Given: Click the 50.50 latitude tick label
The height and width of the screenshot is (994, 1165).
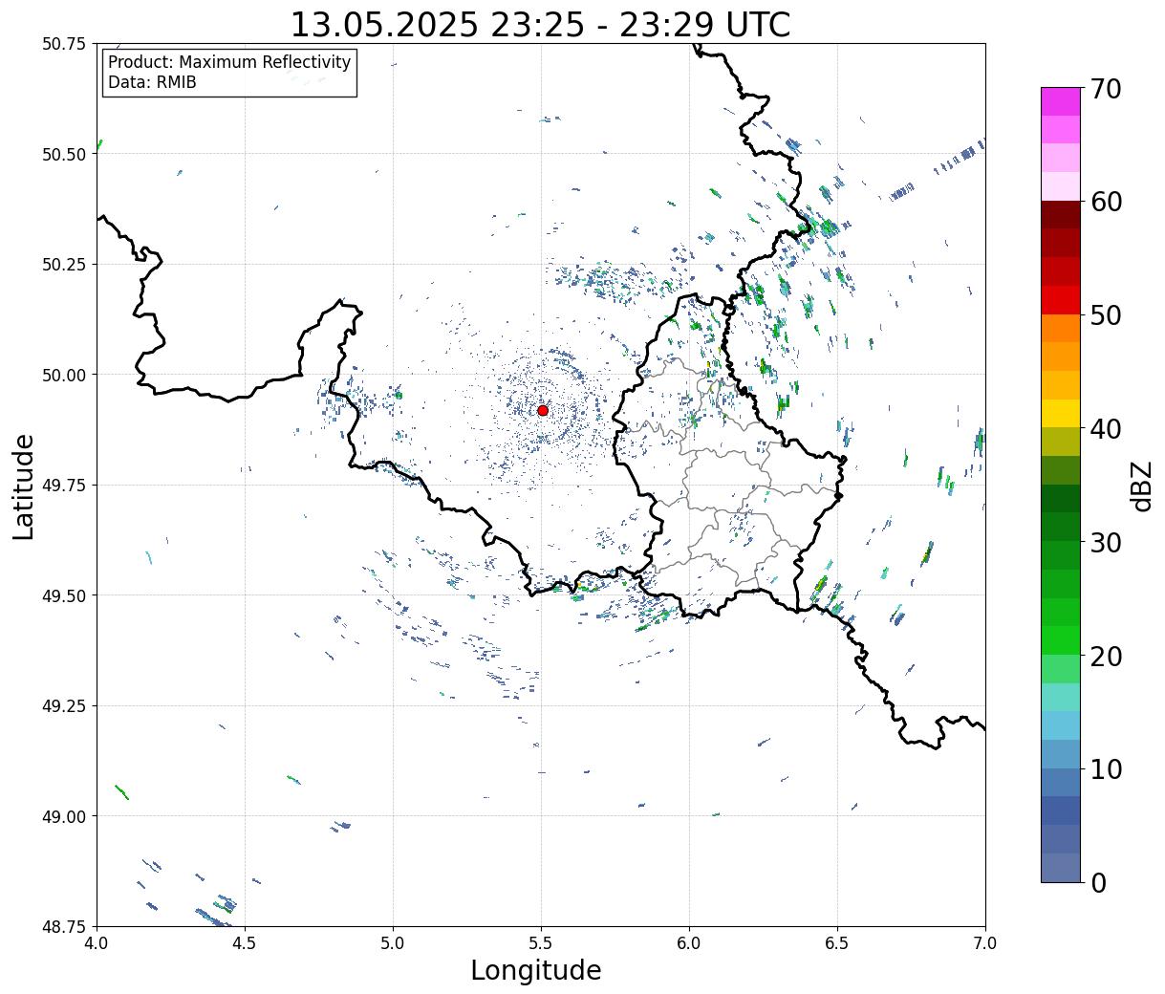Looking at the screenshot, I should [x=64, y=154].
